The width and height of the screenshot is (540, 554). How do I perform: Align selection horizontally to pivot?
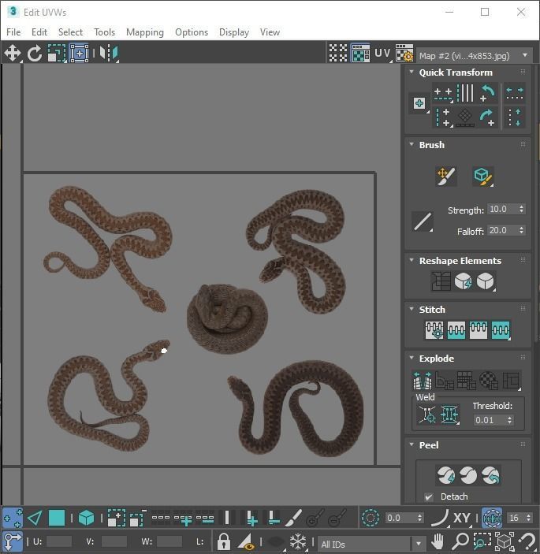(x=443, y=94)
